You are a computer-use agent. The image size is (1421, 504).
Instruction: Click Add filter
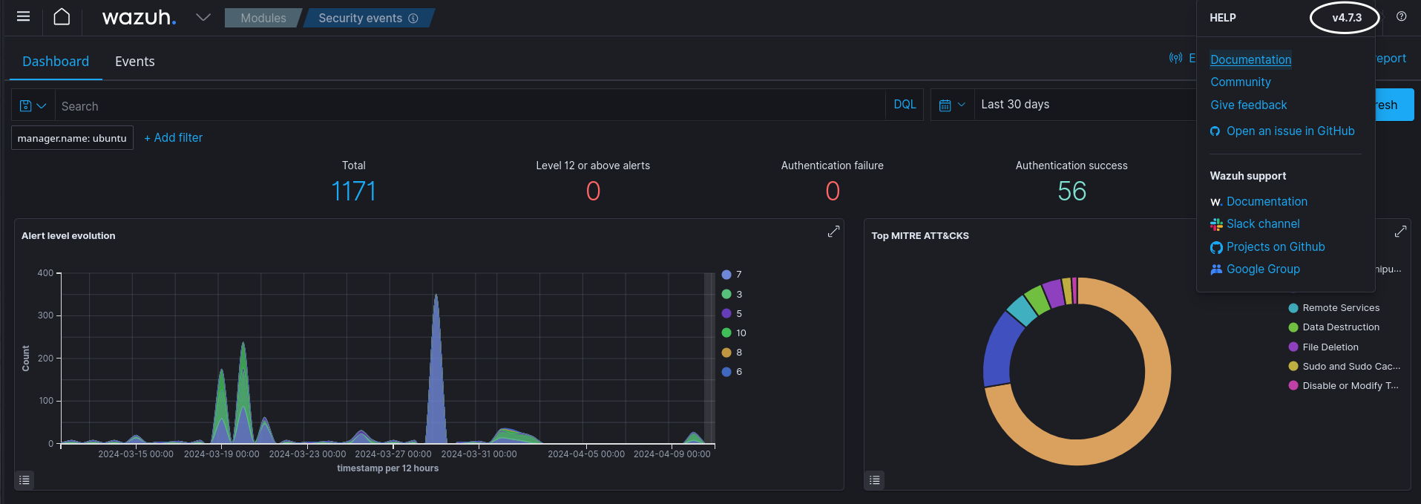coord(173,138)
